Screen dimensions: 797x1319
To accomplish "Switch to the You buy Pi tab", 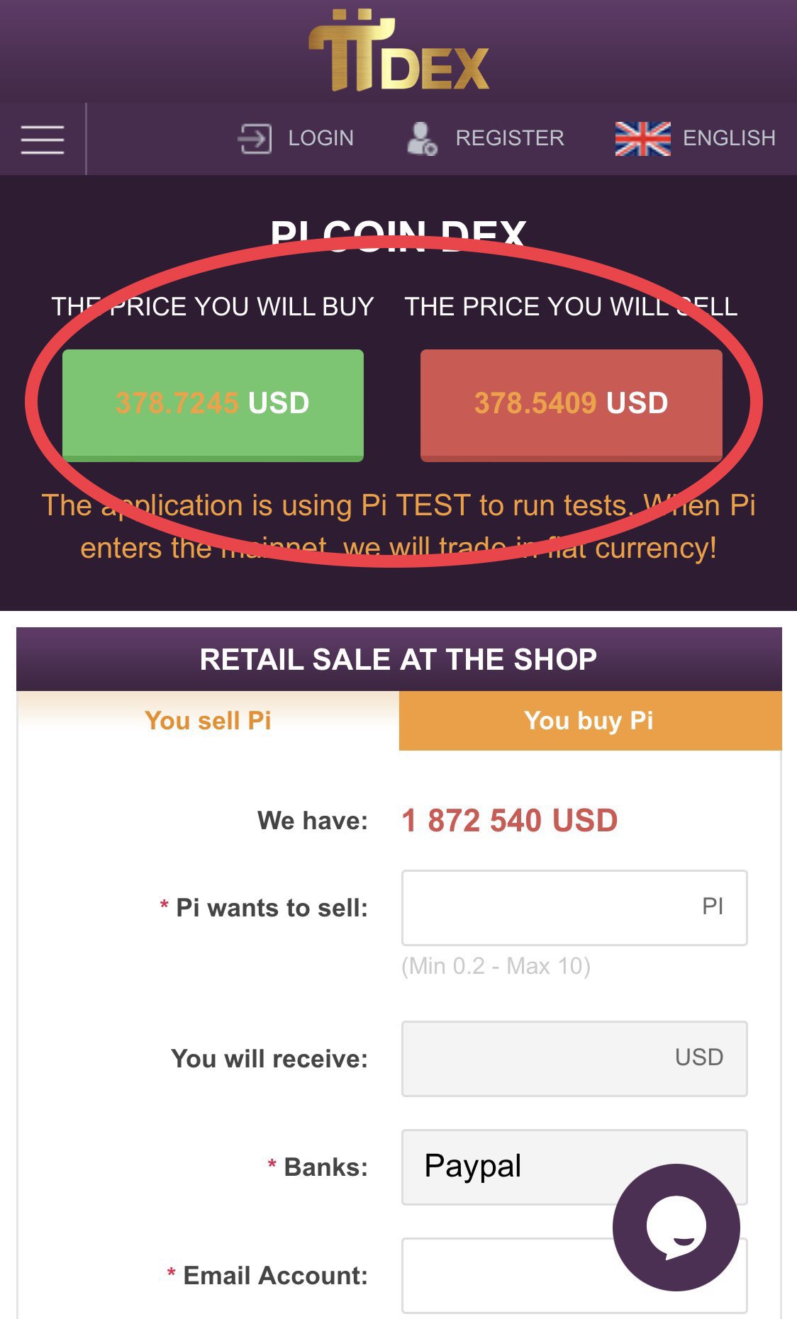I will pos(589,721).
